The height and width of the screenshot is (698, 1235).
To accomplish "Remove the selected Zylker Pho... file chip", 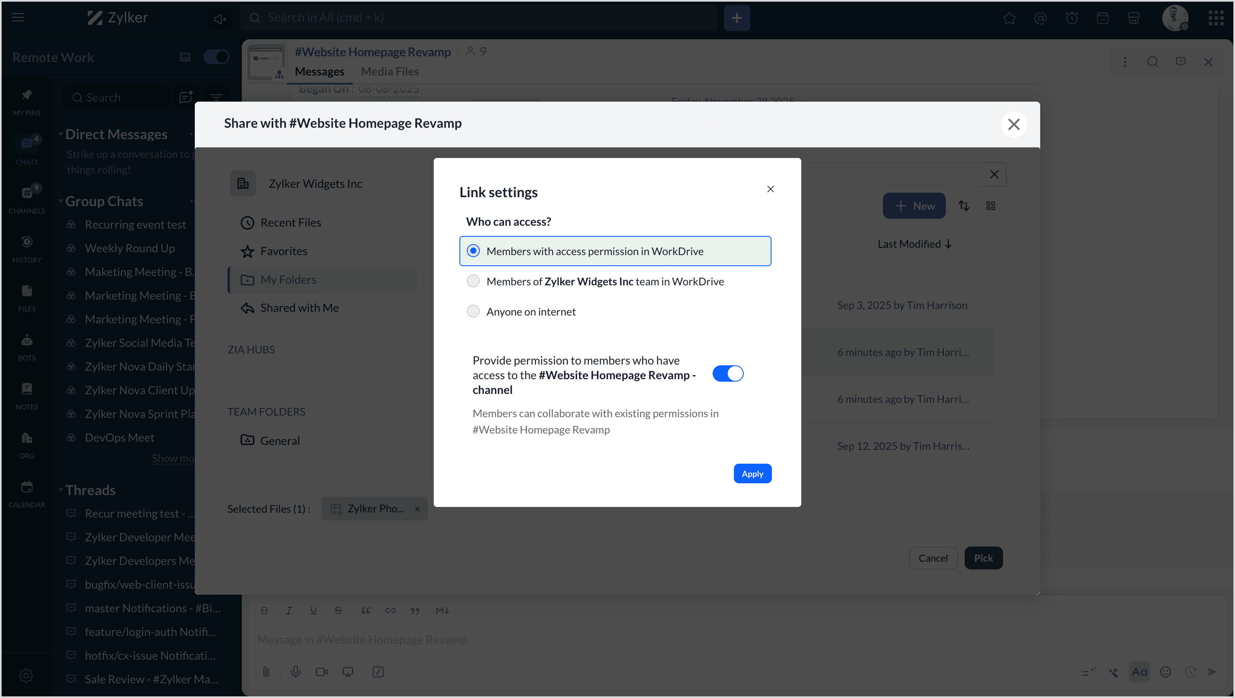I will point(417,509).
